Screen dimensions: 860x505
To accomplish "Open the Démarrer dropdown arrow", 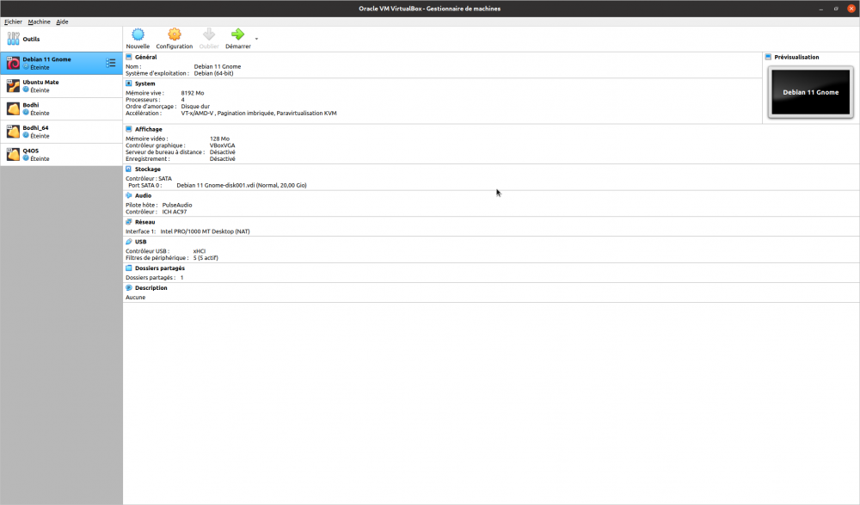I will 256,39.
